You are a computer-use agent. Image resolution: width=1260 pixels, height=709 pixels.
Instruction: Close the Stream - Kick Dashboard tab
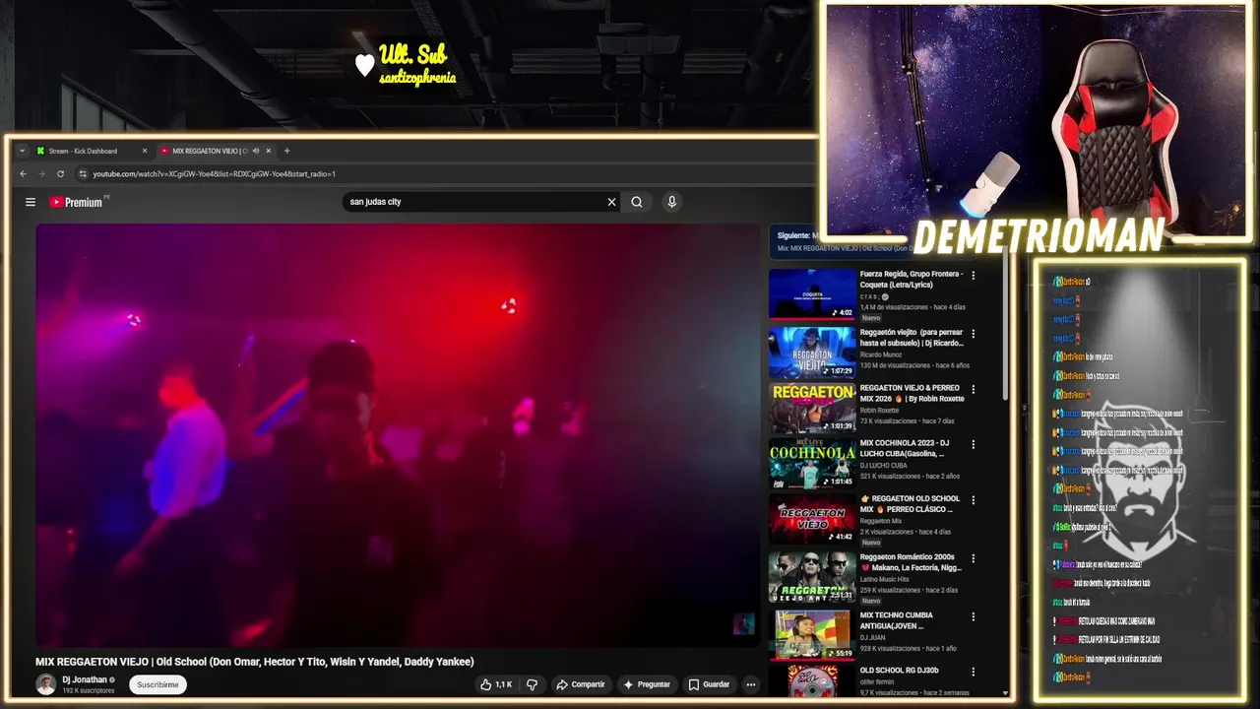145,151
